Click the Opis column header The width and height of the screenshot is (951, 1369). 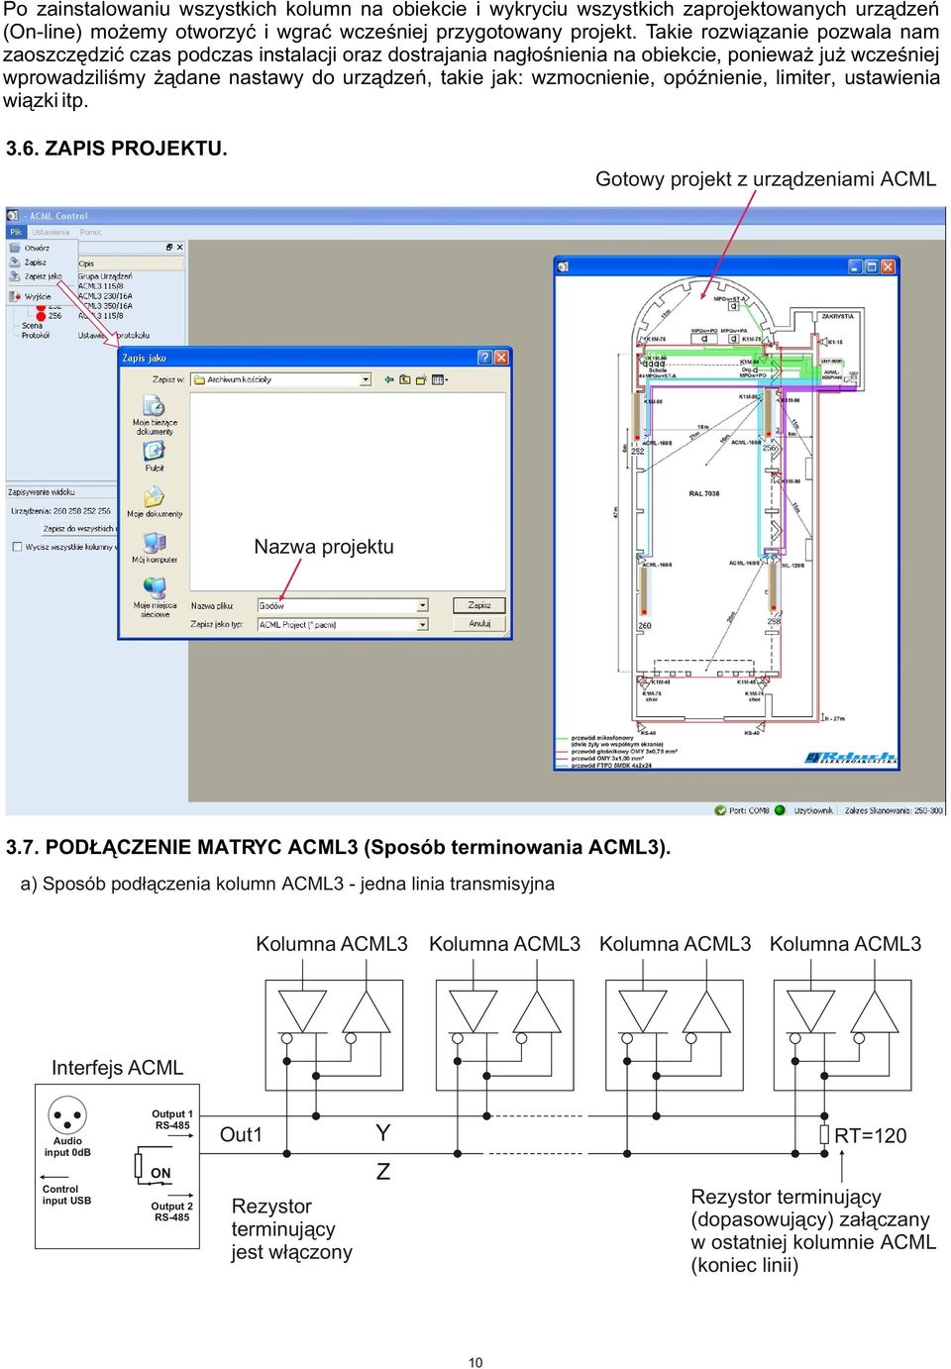click(x=130, y=263)
